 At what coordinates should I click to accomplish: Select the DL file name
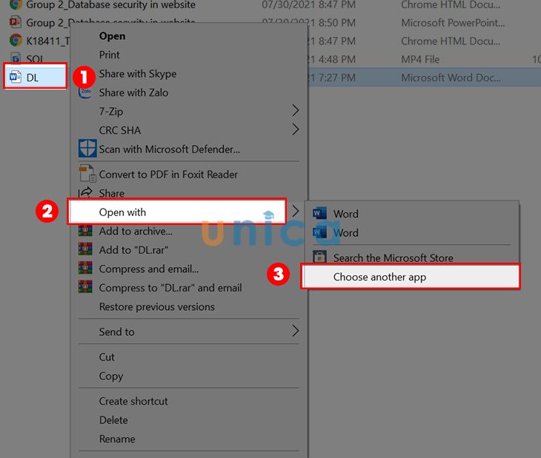tap(33, 78)
